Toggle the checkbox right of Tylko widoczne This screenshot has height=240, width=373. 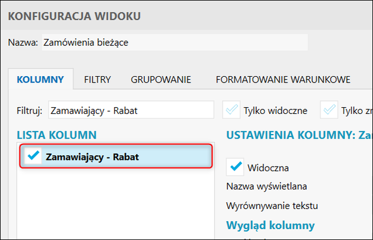point(329,110)
